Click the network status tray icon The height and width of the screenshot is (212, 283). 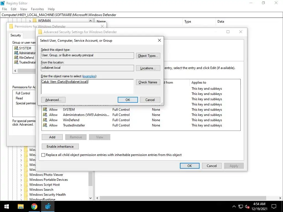tap(241, 206)
